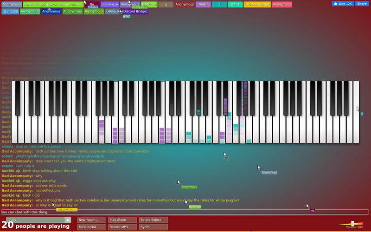The width and height of the screenshot is (371, 232).
Task: Select the Bad Accompany user tag
Action: [x=257, y=5]
